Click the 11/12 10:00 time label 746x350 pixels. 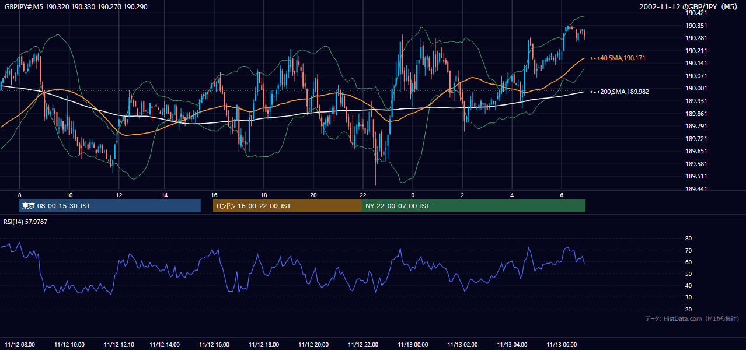pyautogui.click(x=69, y=344)
